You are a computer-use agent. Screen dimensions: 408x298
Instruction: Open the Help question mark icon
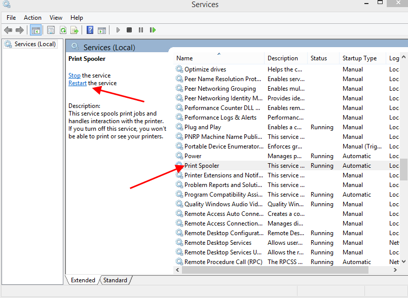[90, 30]
